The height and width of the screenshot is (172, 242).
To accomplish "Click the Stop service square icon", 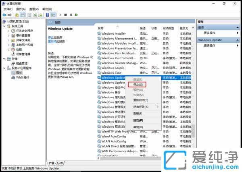I will [66, 15].
